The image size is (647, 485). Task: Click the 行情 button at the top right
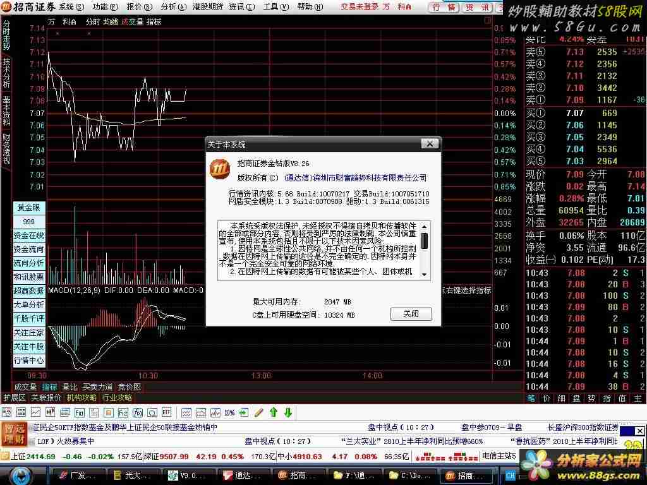(444, 7)
